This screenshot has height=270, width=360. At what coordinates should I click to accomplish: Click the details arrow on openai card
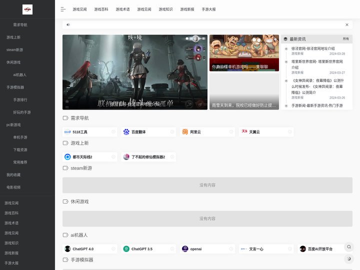pos(231,248)
